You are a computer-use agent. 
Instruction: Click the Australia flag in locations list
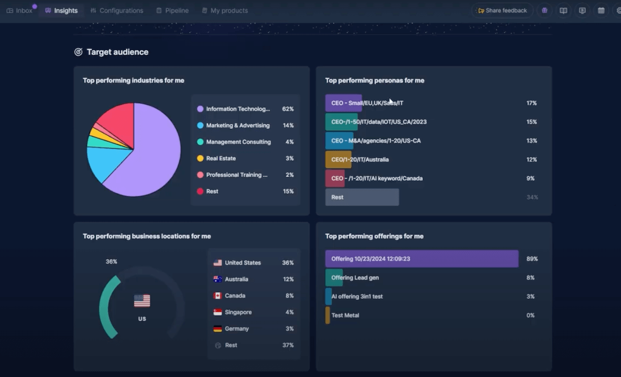click(x=217, y=279)
